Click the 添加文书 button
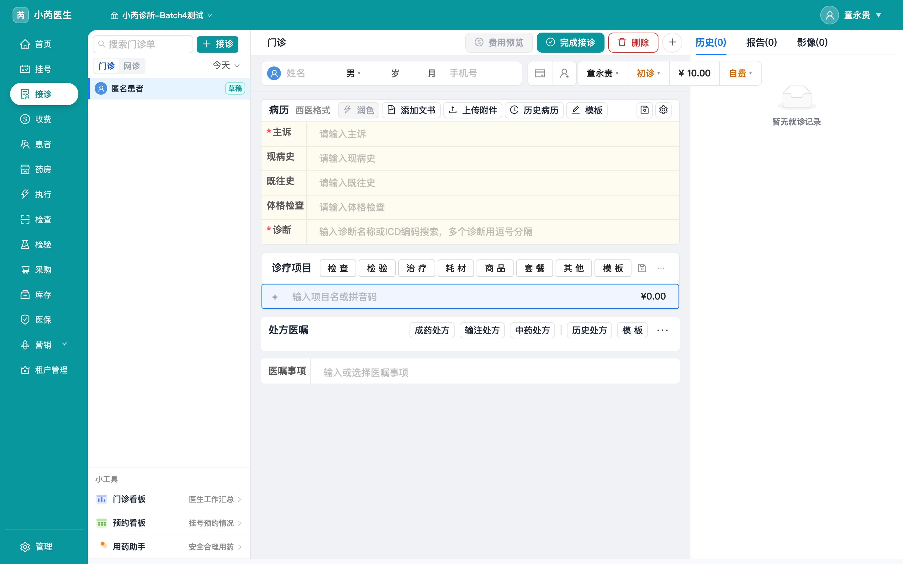The width and height of the screenshot is (903, 564). (x=411, y=110)
